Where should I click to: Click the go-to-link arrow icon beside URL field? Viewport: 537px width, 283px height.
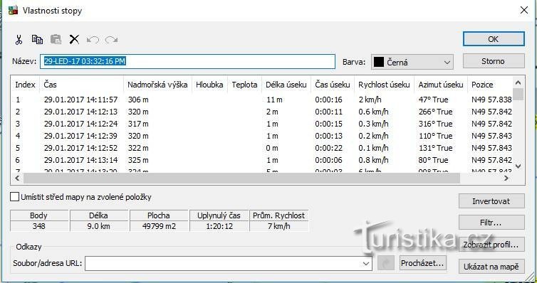[x=386, y=263]
